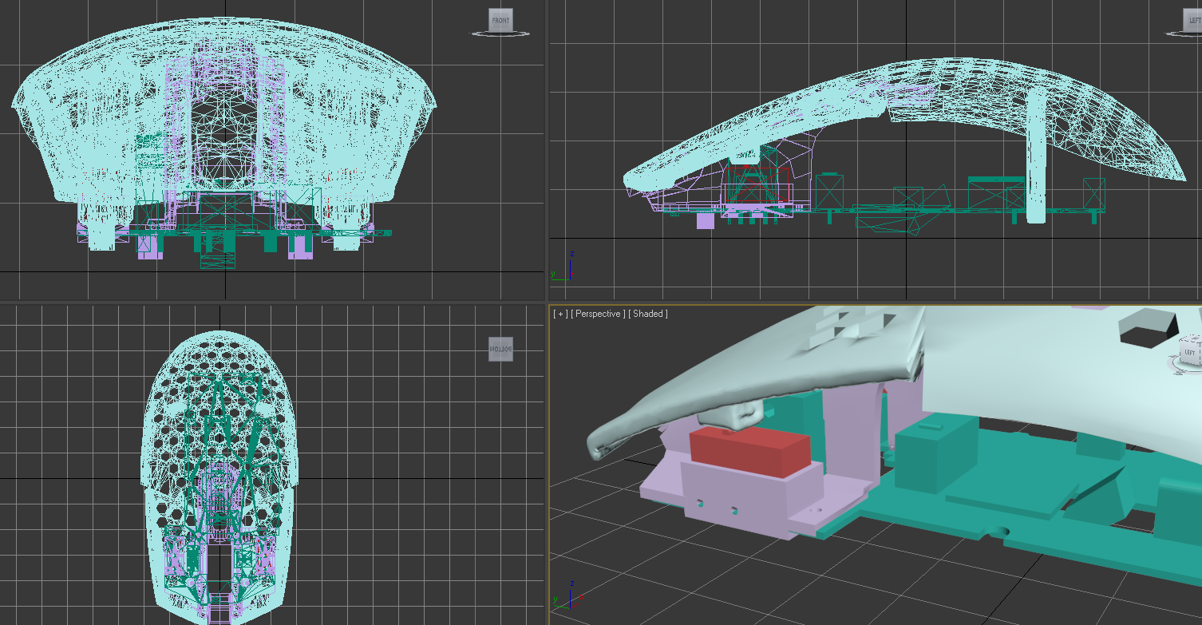Open the [+] general viewport menu
1202x625 pixels.
coord(561,314)
